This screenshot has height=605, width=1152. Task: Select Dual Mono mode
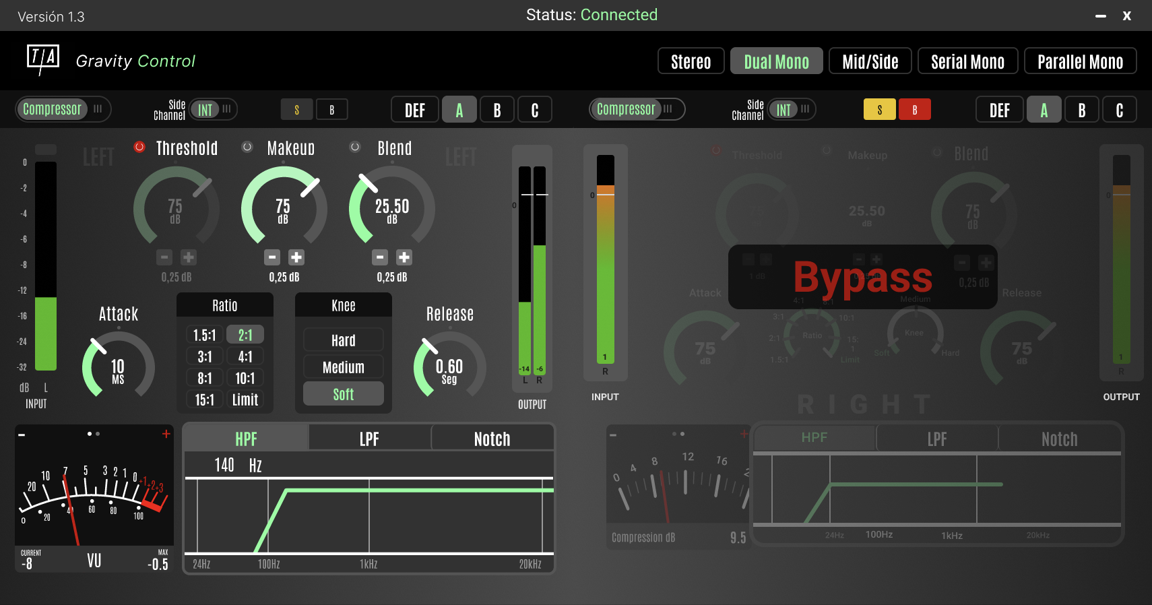pyautogui.click(x=777, y=61)
